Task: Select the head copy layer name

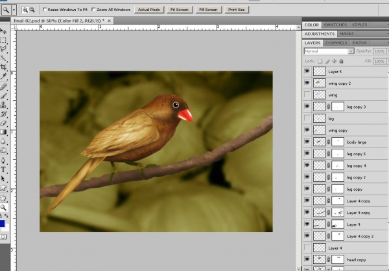Action: 356,260
